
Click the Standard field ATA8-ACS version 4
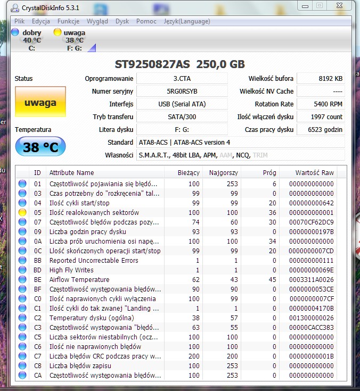tap(241, 143)
